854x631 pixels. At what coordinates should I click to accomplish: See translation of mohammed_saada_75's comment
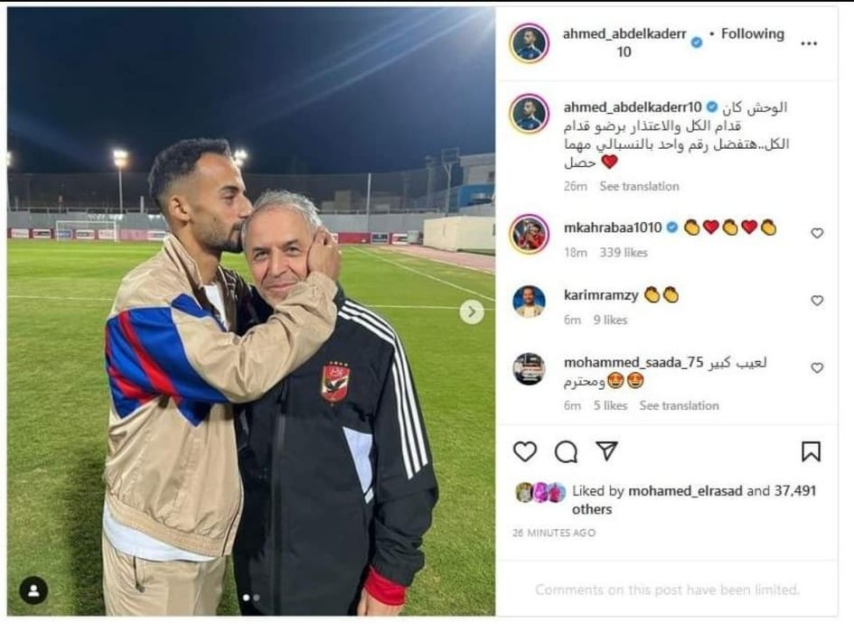(x=680, y=405)
